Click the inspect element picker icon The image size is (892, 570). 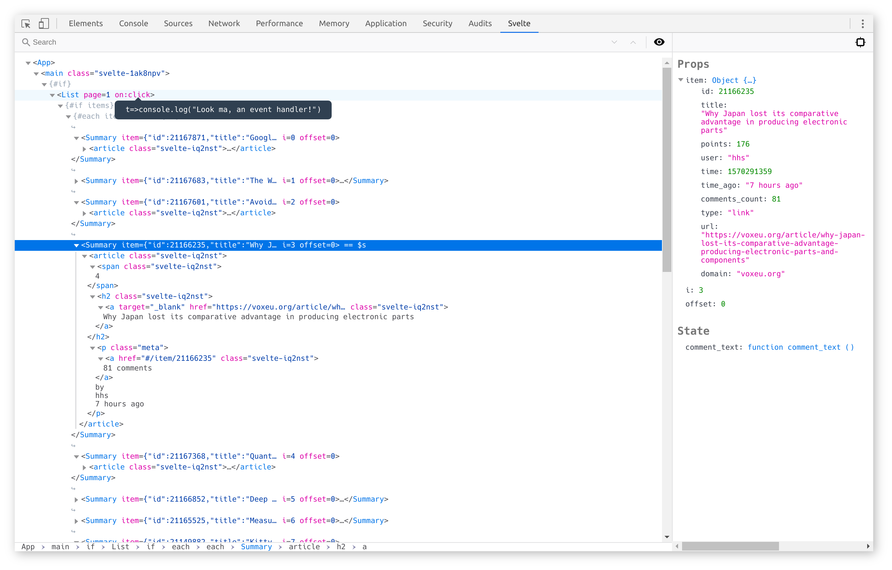coord(25,23)
